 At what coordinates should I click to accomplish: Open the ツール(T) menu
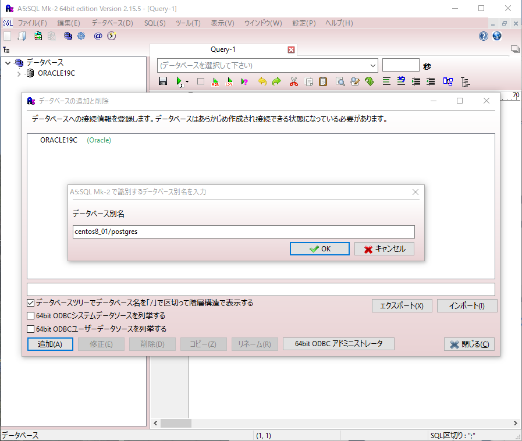188,23
